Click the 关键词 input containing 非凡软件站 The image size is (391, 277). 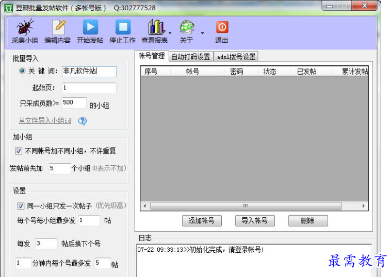89,71
